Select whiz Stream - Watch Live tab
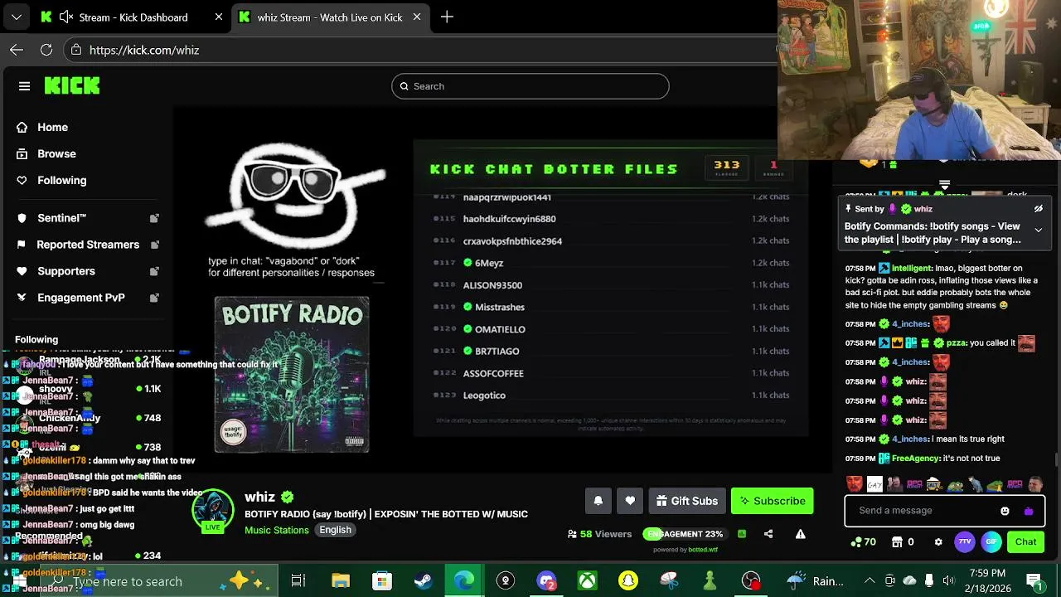This screenshot has height=597, width=1061. coord(329,17)
